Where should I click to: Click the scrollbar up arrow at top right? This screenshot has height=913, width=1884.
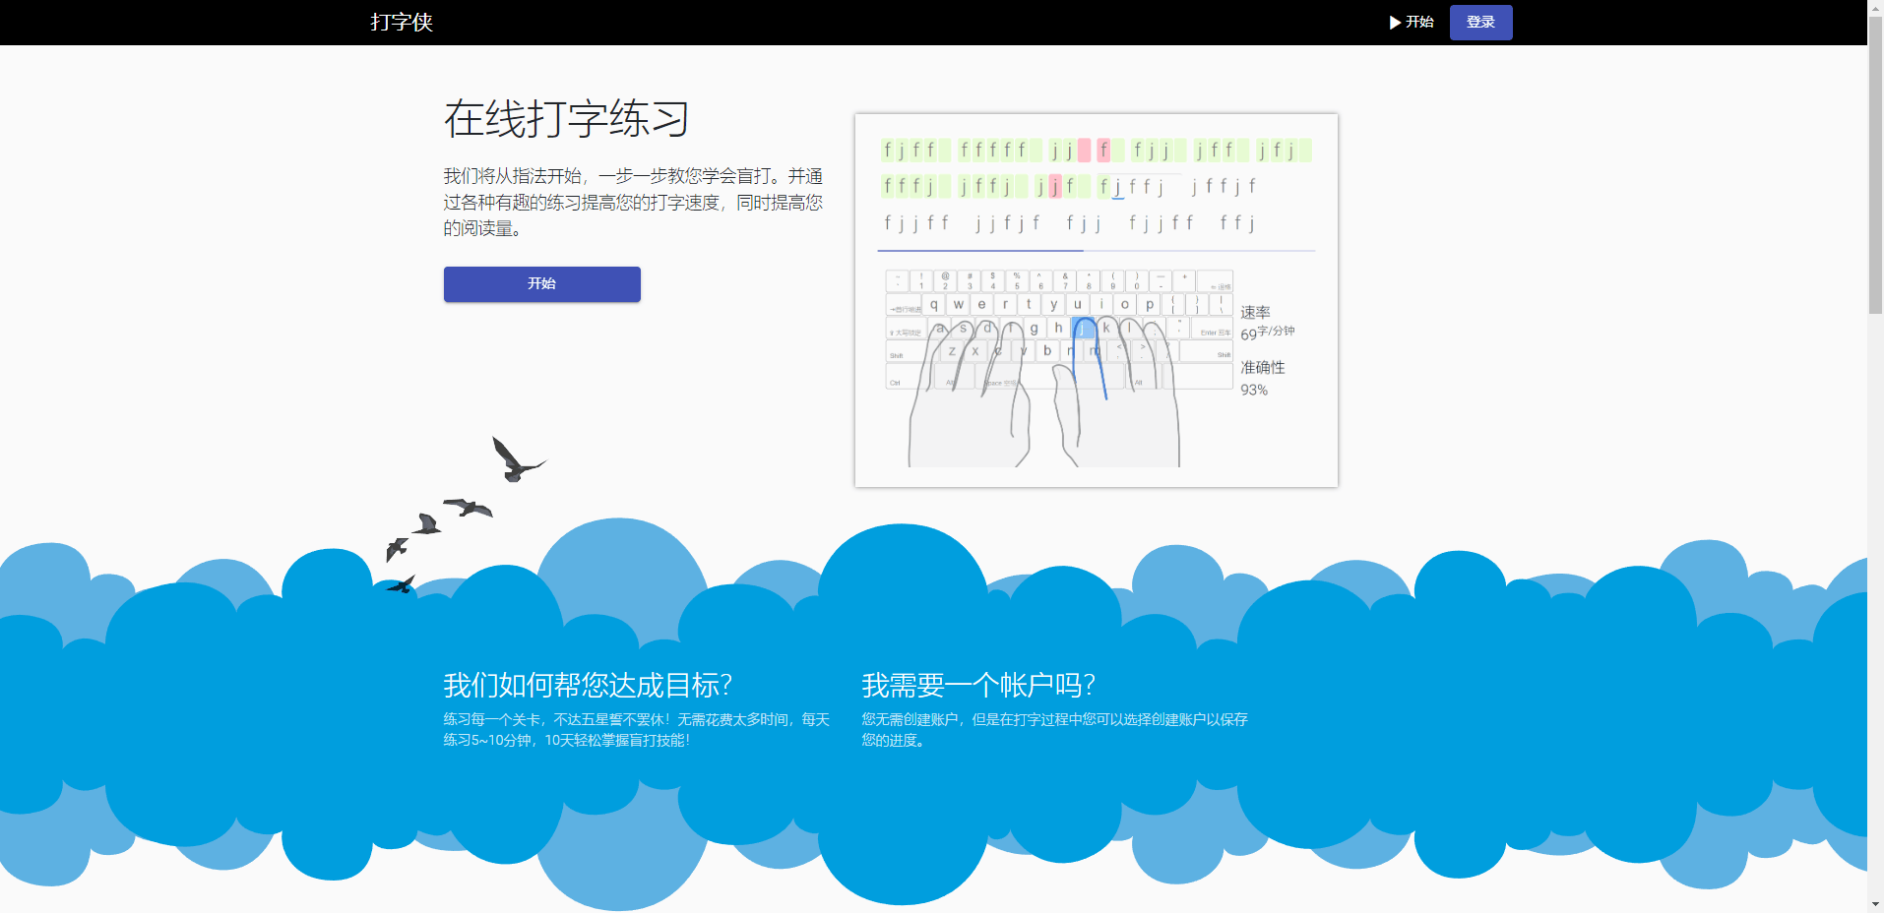[1876, 7]
